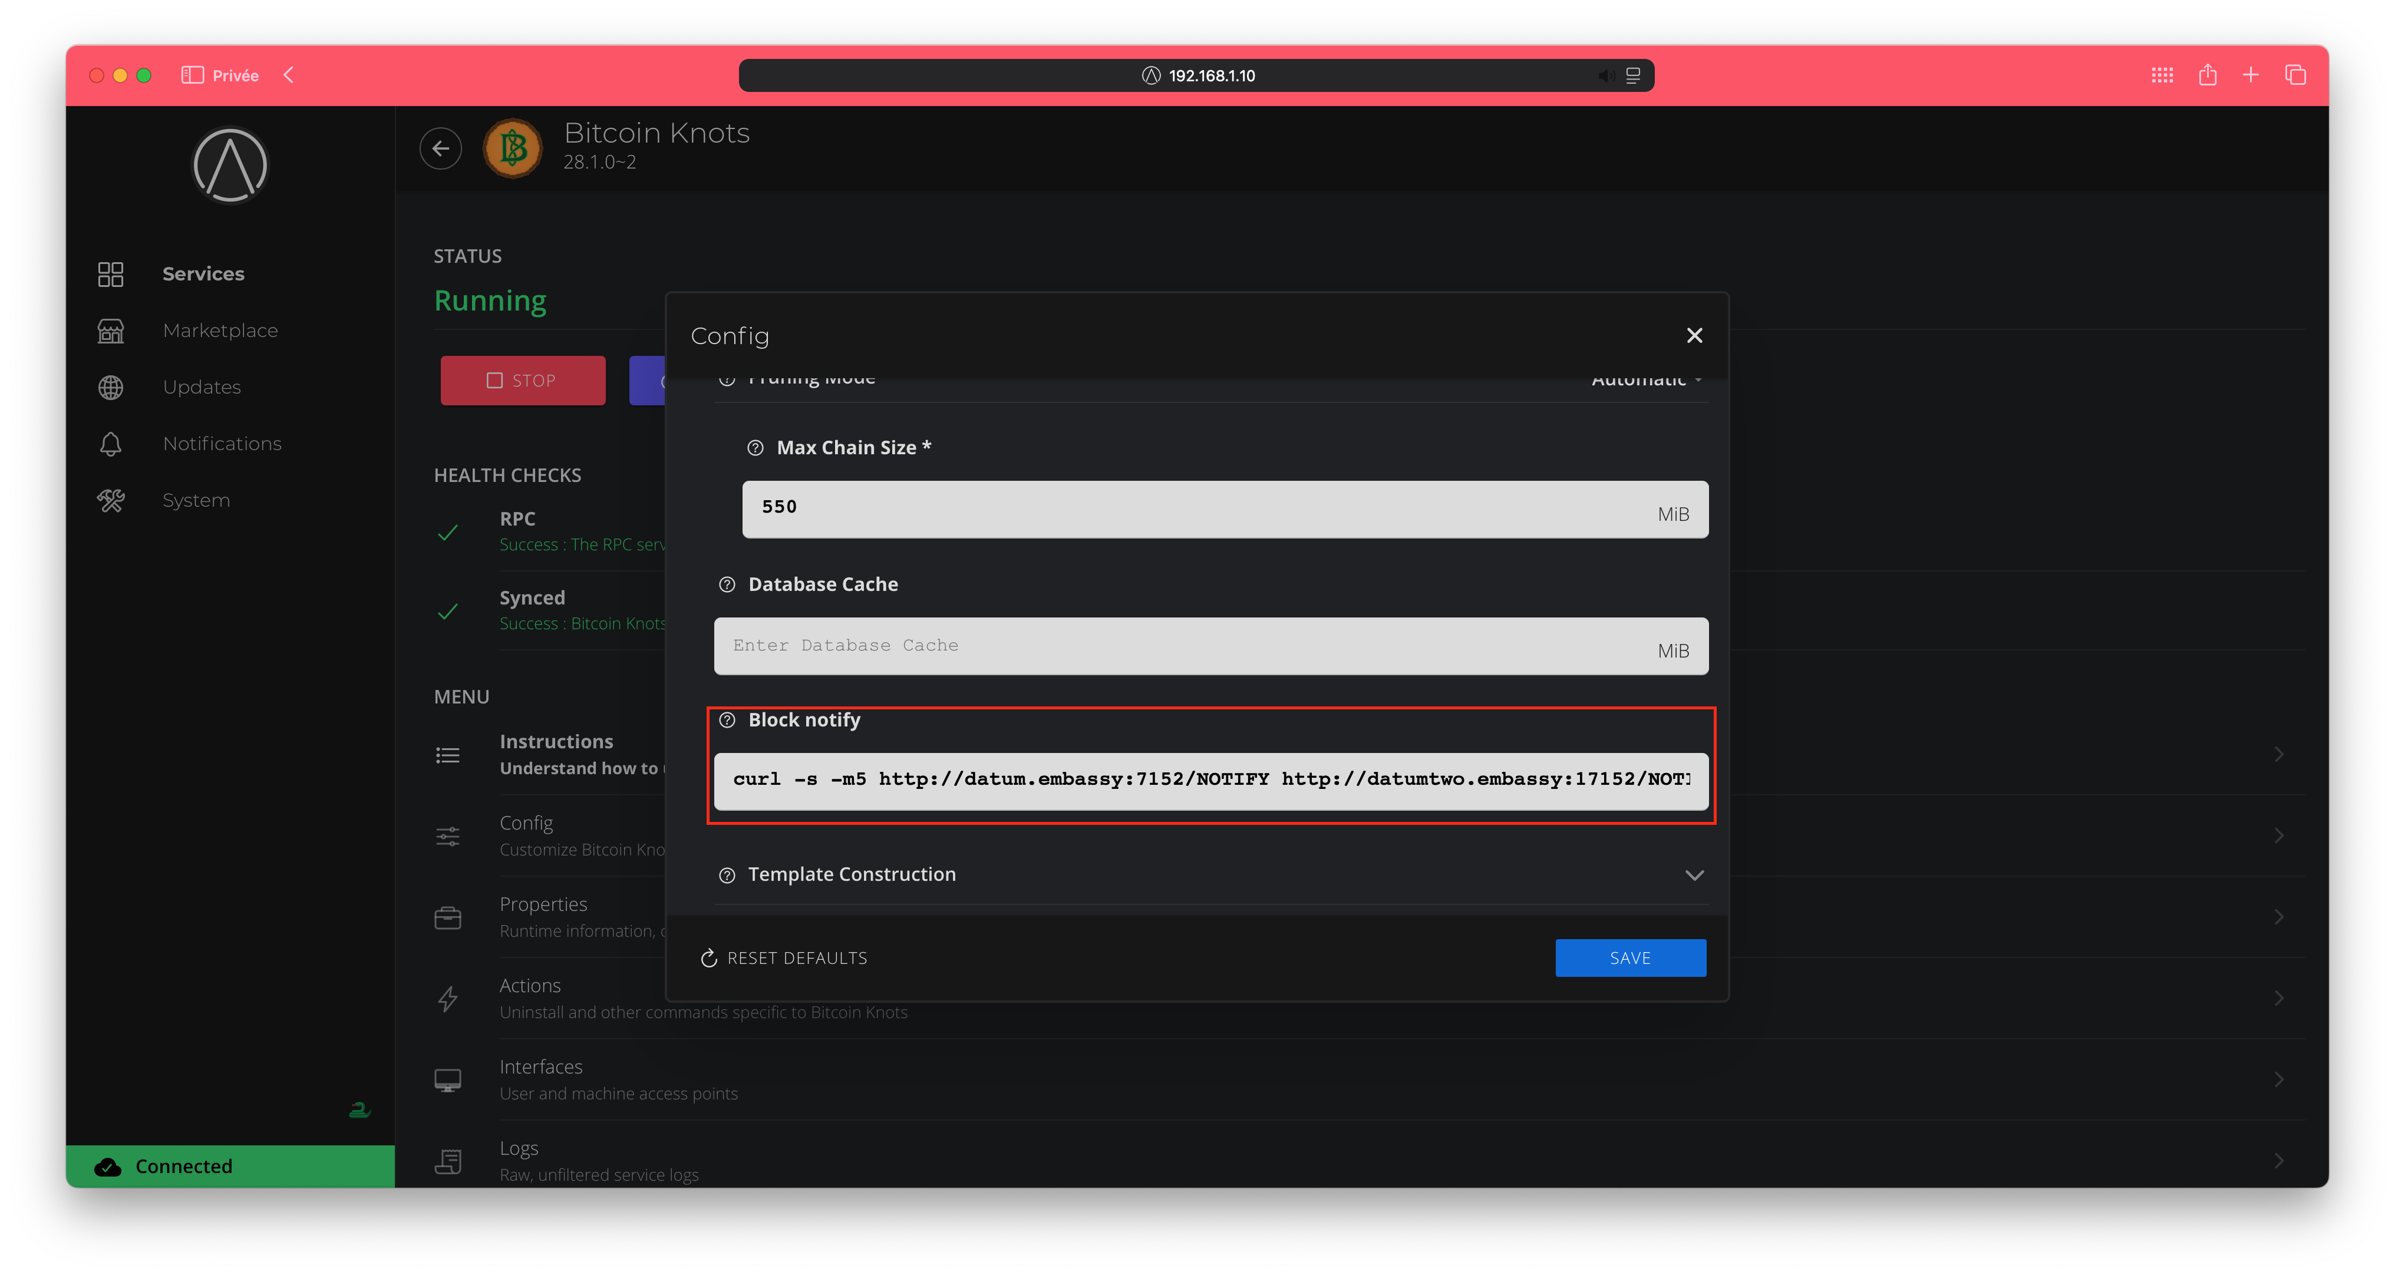Screen dimensions: 2395x1275
Task: Open Marketplace from the sidebar
Action: [219, 330]
